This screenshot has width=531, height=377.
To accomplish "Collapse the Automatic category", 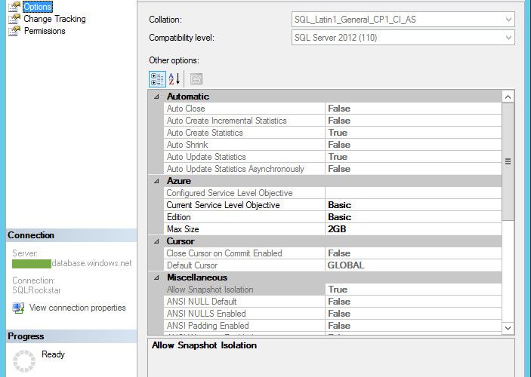I will [x=156, y=97].
